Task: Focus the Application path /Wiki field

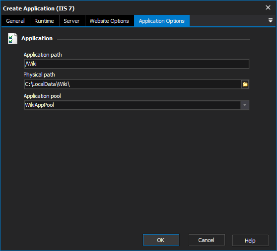Action: (x=137, y=64)
